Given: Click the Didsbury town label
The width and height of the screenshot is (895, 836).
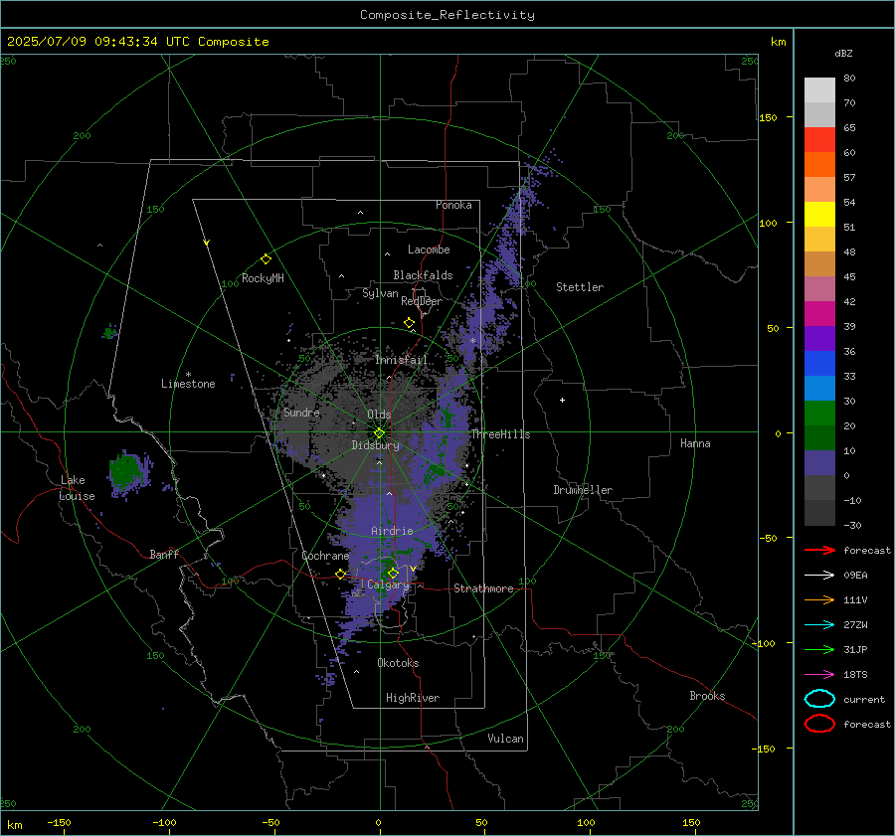Looking at the screenshot, I should (376, 445).
